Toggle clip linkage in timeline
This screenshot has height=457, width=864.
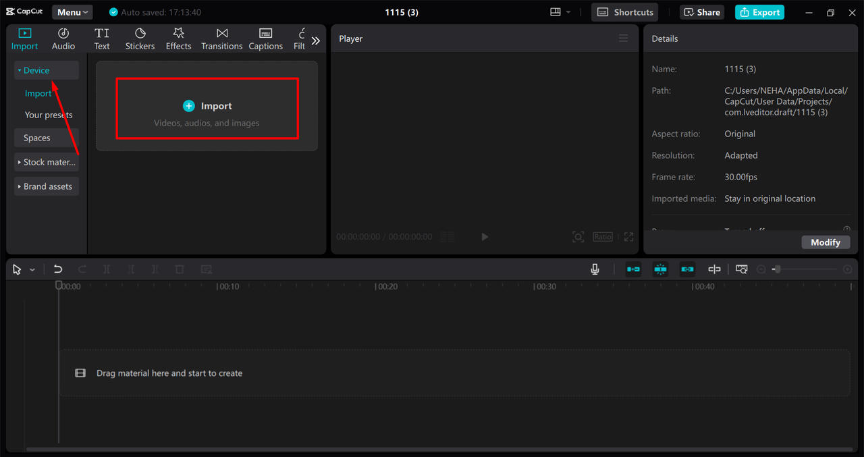(x=687, y=269)
